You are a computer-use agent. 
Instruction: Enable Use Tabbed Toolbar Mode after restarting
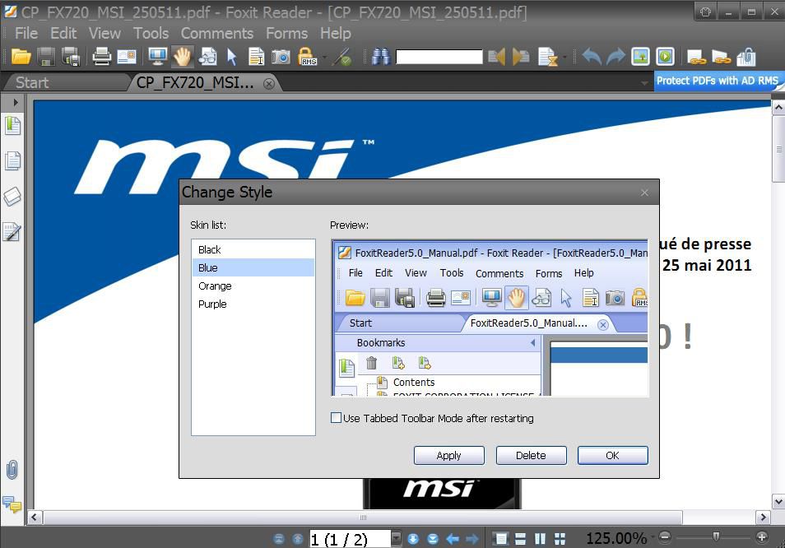[336, 418]
